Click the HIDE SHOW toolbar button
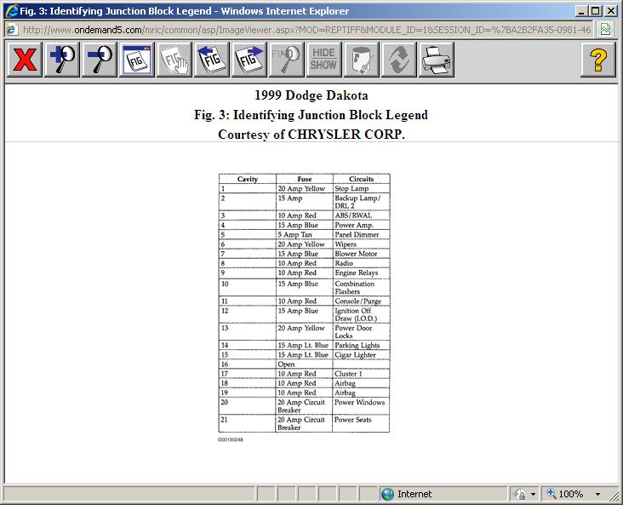Viewport: 623px width, 505px height. click(323, 60)
